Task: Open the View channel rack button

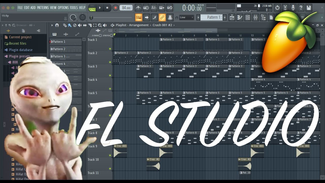Action: click(x=248, y=18)
